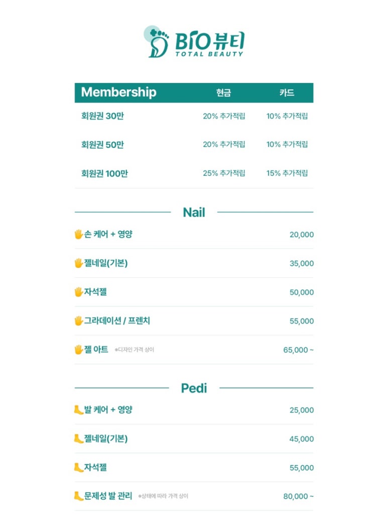This screenshot has height=530, width=388.
Task: Click foot icon next to 발 케어 + 영양
Action: [x=79, y=409]
